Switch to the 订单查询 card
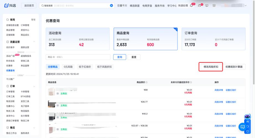 [213, 39]
